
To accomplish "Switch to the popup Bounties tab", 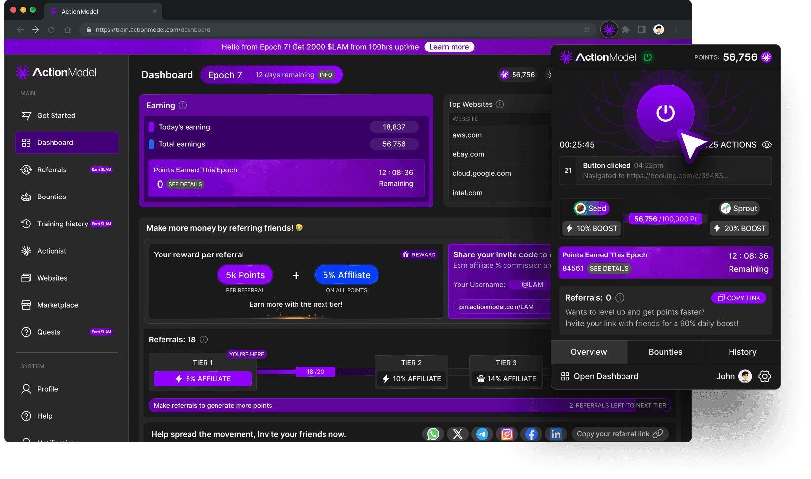I will (666, 352).
